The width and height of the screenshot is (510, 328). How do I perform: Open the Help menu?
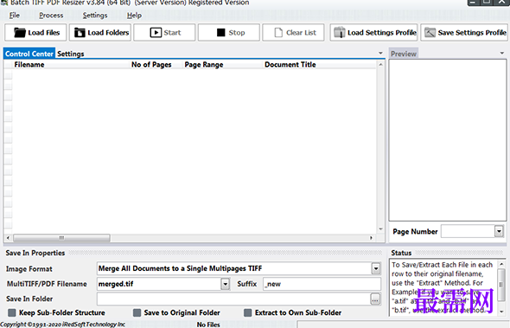[x=134, y=16]
